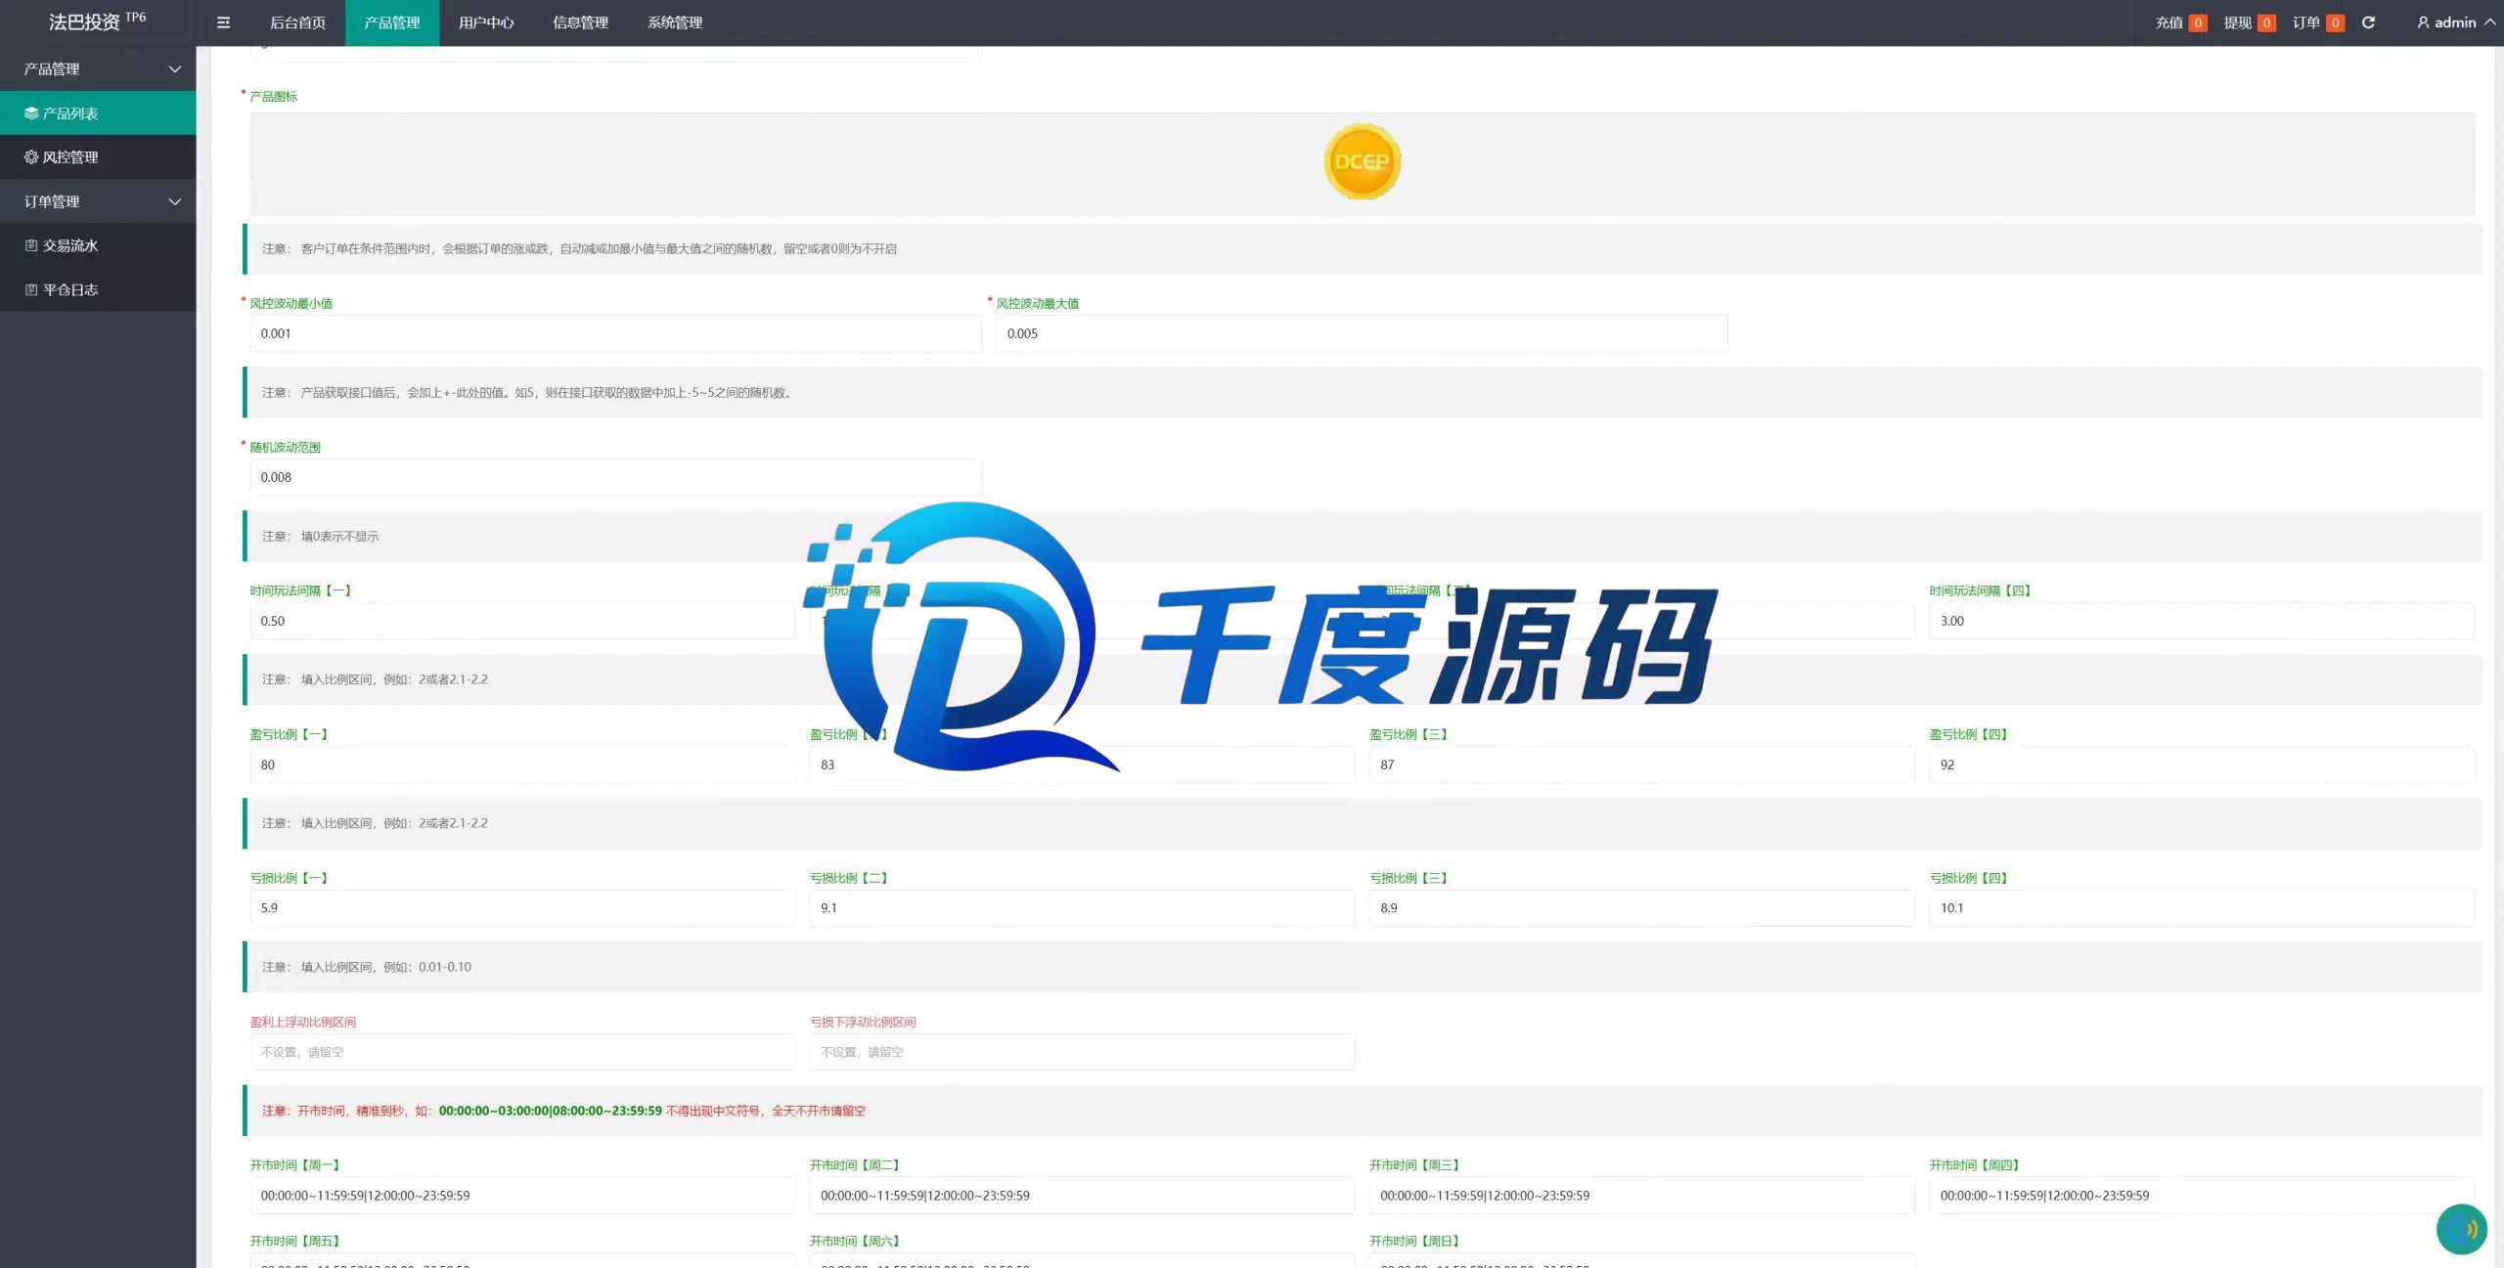The image size is (2504, 1268).
Task: Click 风控波动最大值 input field
Action: (1362, 333)
